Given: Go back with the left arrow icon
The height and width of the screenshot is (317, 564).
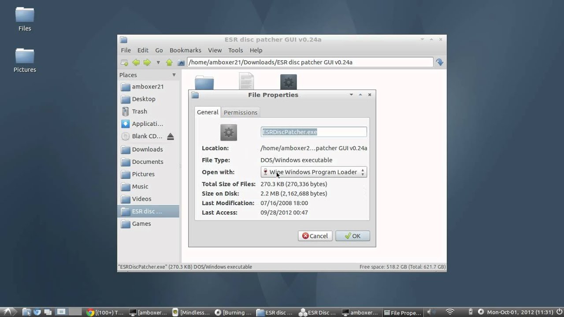Looking at the screenshot, I should [x=136, y=63].
